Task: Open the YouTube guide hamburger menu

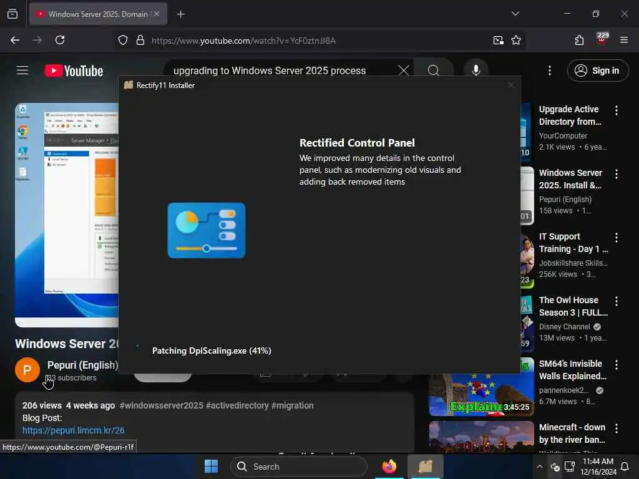Action: [x=22, y=70]
